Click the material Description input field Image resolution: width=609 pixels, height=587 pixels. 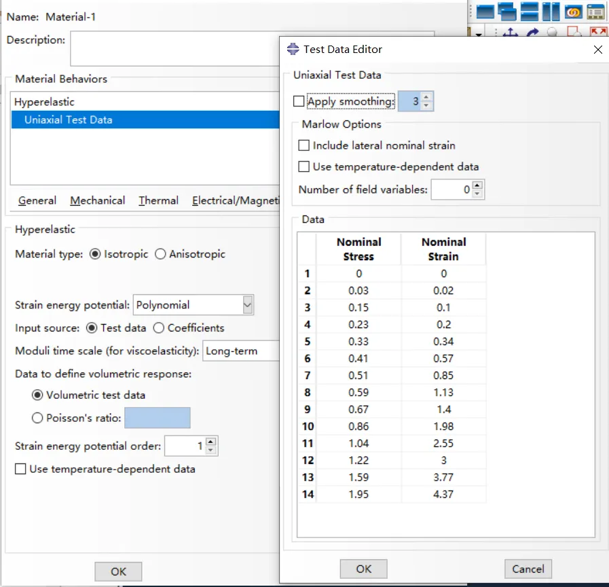tap(174, 49)
